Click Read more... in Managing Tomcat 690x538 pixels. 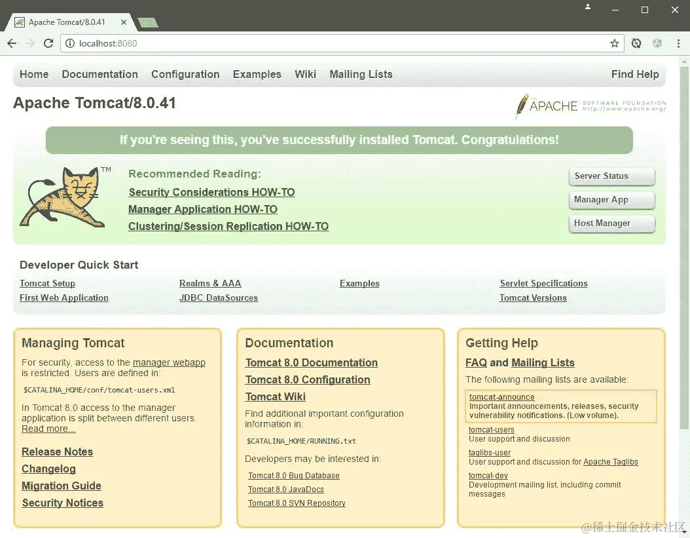pyautogui.click(x=48, y=429)
